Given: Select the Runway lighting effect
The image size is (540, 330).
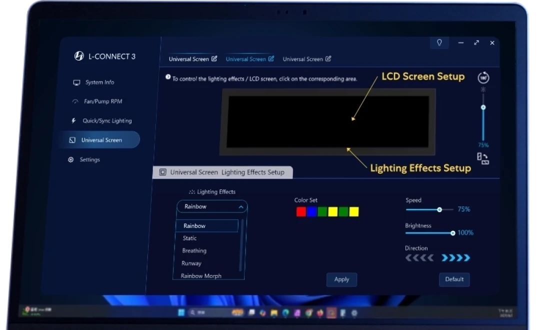Looking at the screenshot, I should click(x=191, y=263).
